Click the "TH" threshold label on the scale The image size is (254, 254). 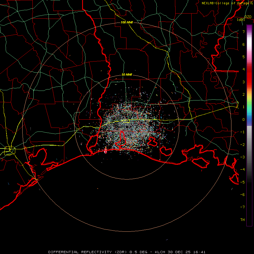click(242, 220)
